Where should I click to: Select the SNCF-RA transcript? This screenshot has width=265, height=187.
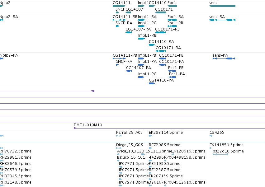117,26
